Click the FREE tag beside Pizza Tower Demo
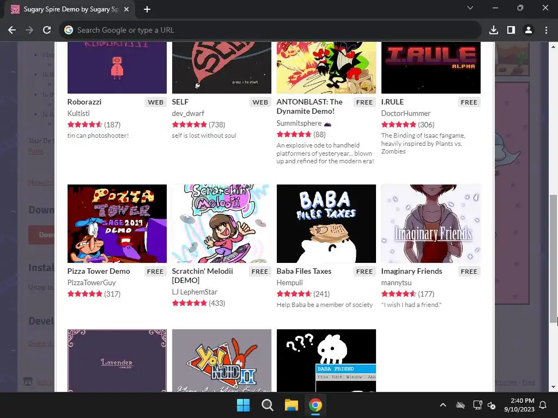Viewport: 558px width, 418px height. 155,272
